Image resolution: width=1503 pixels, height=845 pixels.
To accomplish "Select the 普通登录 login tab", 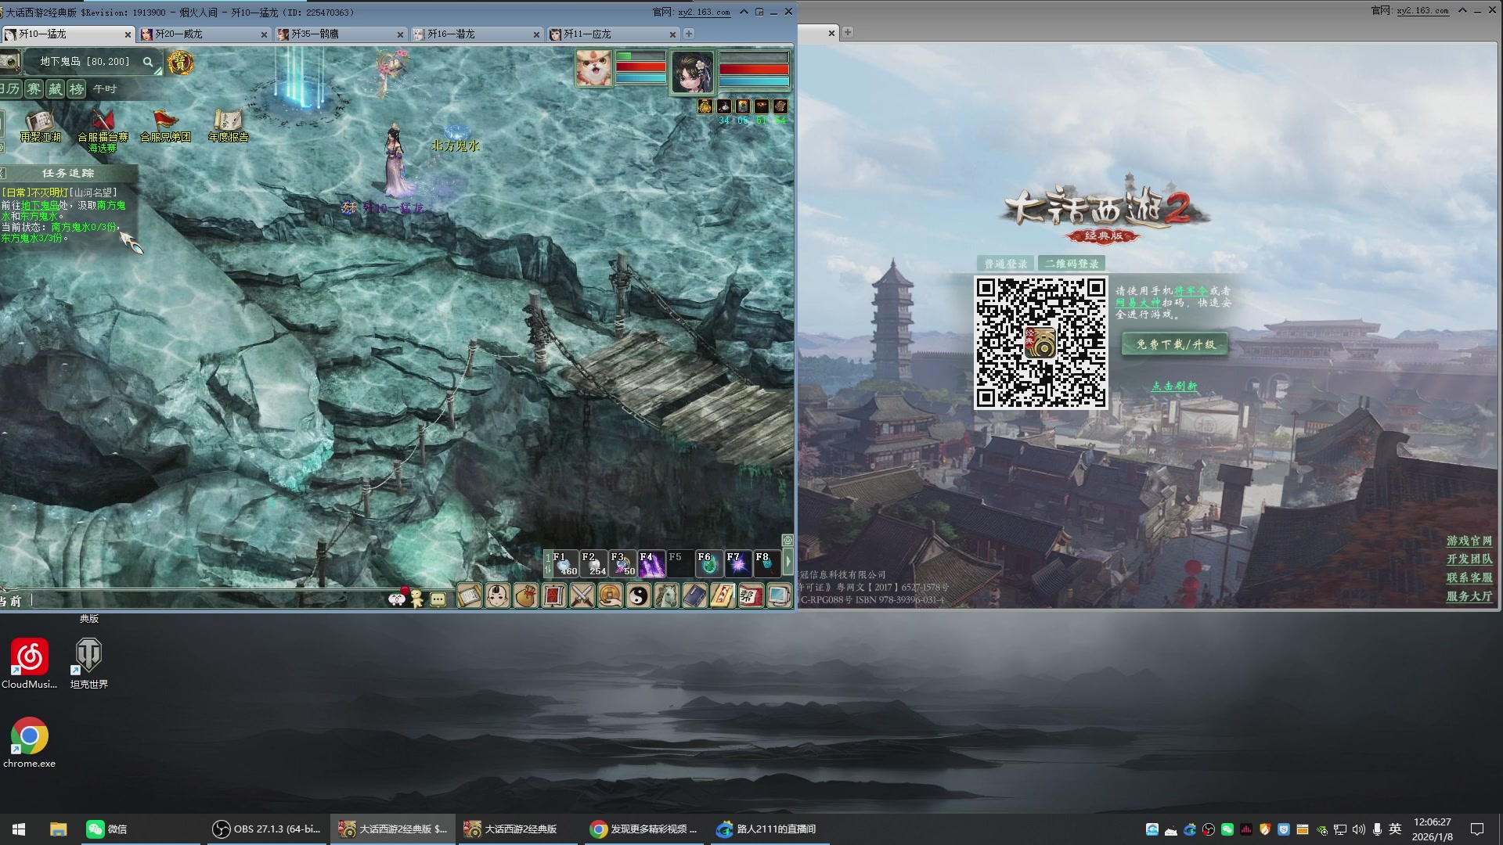I will tap(1005, 264).
